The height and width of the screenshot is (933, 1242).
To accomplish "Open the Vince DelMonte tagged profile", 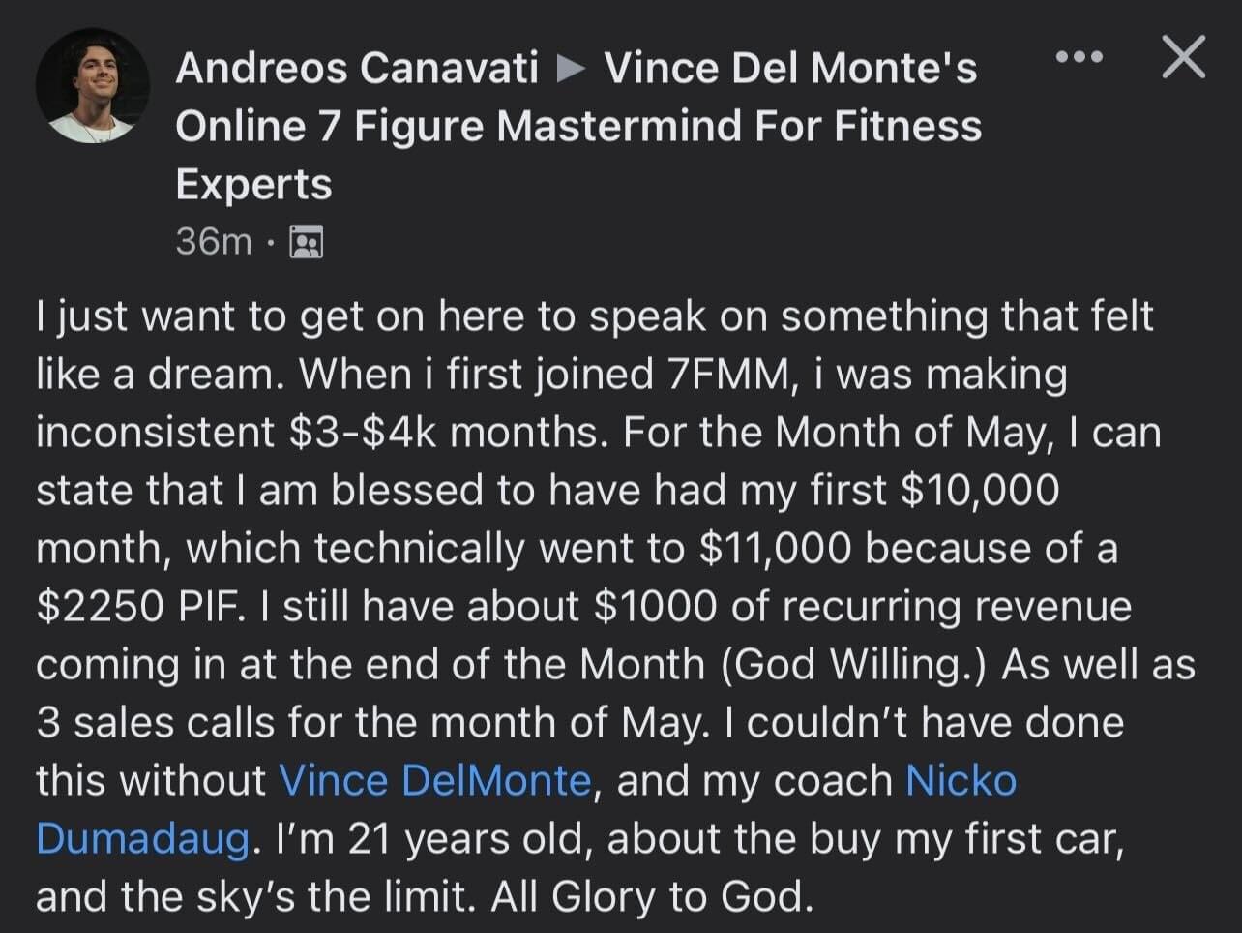I will point(434,780).
